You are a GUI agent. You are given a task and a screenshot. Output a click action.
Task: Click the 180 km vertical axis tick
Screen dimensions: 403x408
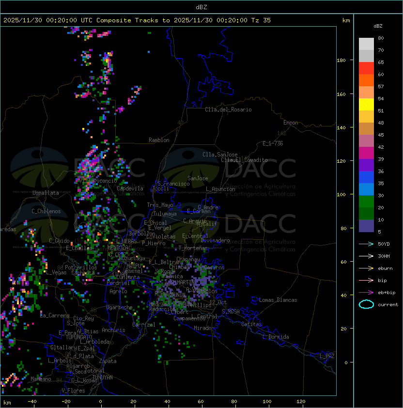tap(341, 61)
